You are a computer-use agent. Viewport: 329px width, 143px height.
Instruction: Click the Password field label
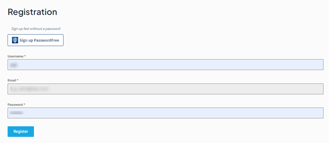click(x=15, y=105)
